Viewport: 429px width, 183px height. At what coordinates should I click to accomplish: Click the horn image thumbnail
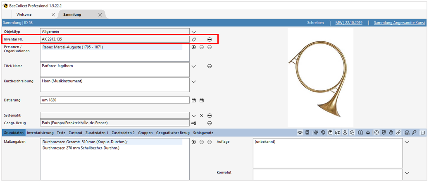pos(320,77)
